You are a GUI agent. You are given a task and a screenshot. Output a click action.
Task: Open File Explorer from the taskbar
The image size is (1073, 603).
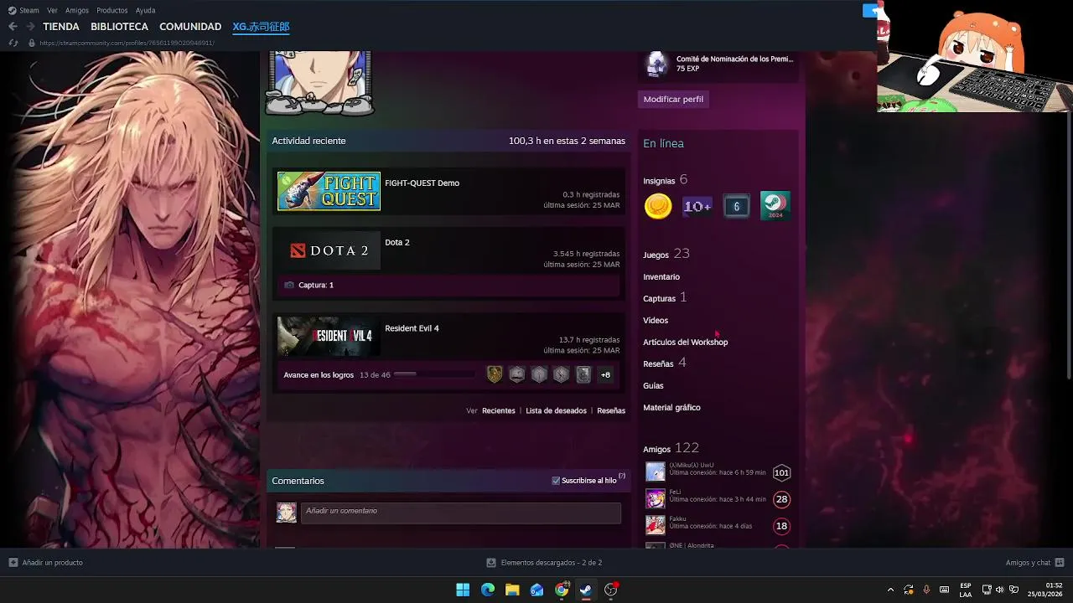coord(512,590)
